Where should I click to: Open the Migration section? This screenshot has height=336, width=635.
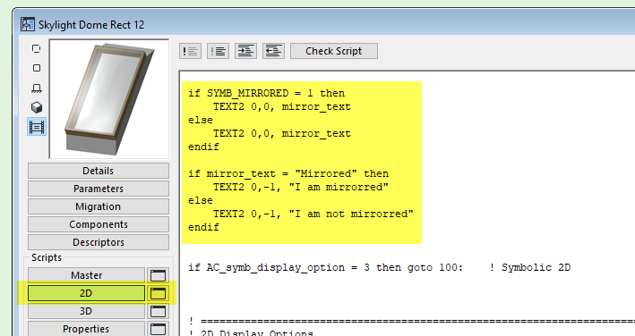point(99,206)
